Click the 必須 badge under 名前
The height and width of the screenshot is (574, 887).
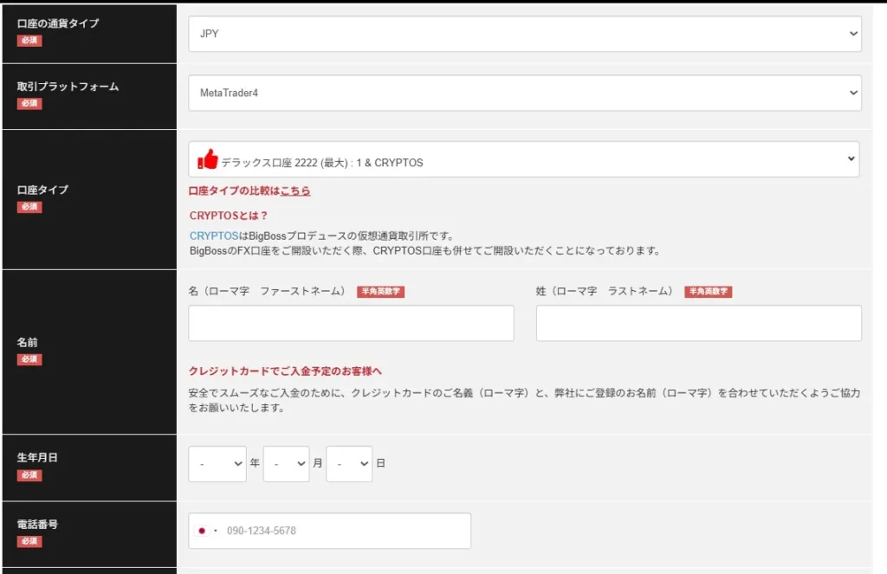coord(29,359)
